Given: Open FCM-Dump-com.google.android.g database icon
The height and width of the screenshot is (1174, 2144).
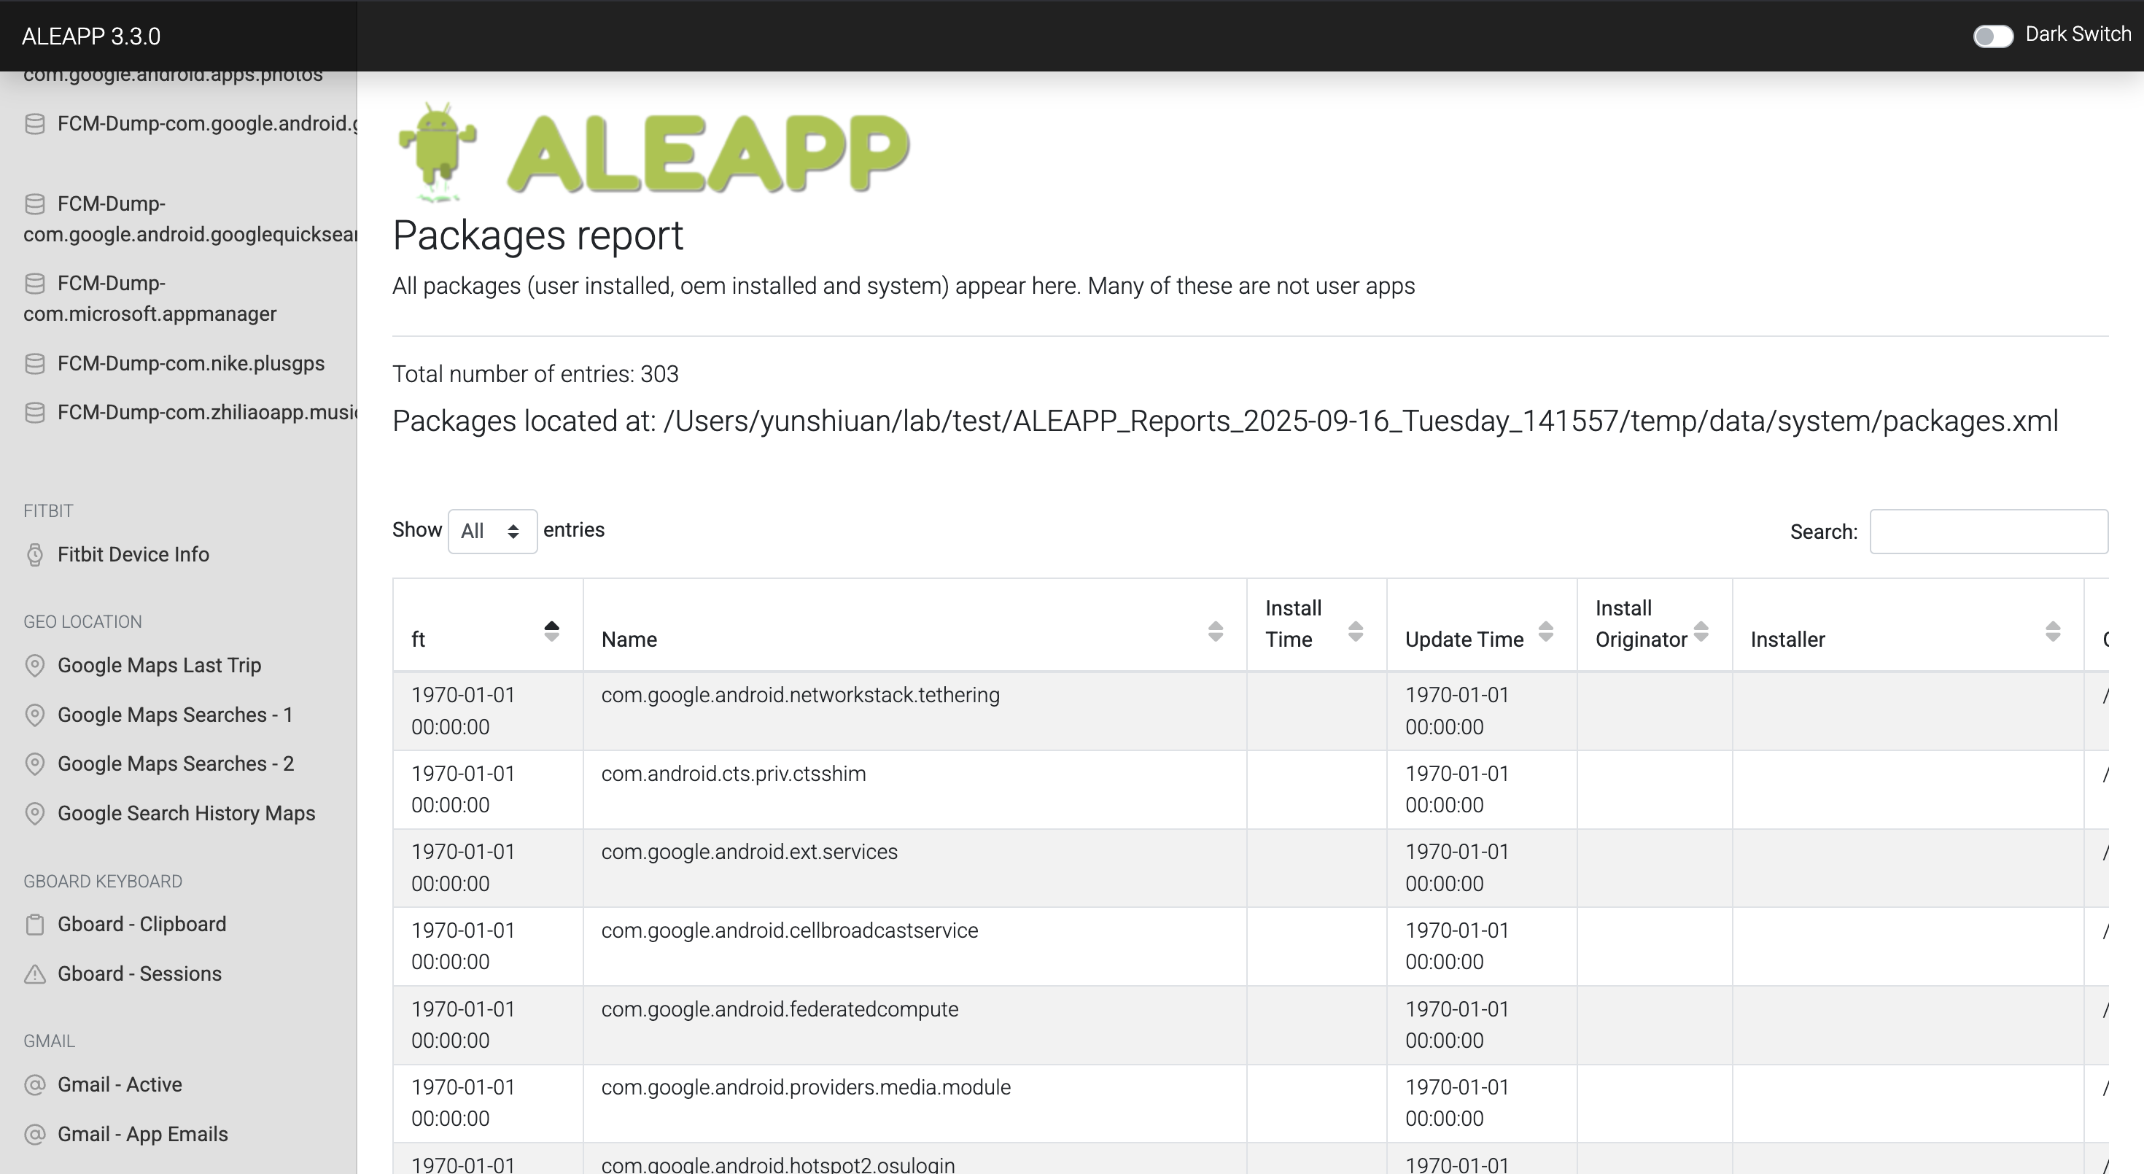Looking at the screenshot, I should 35,124.
